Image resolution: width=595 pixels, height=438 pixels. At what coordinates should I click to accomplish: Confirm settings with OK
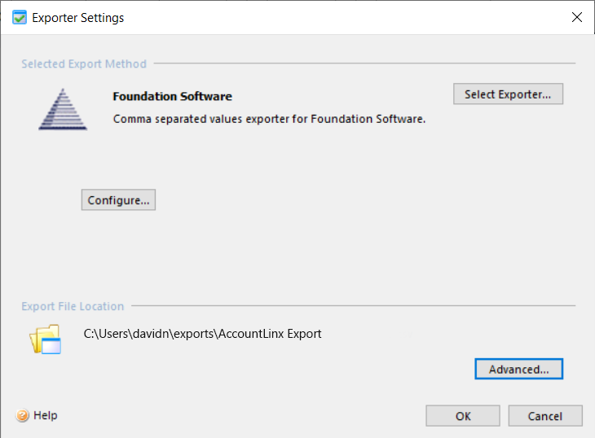pyautogui.click(x=463, y=416)
